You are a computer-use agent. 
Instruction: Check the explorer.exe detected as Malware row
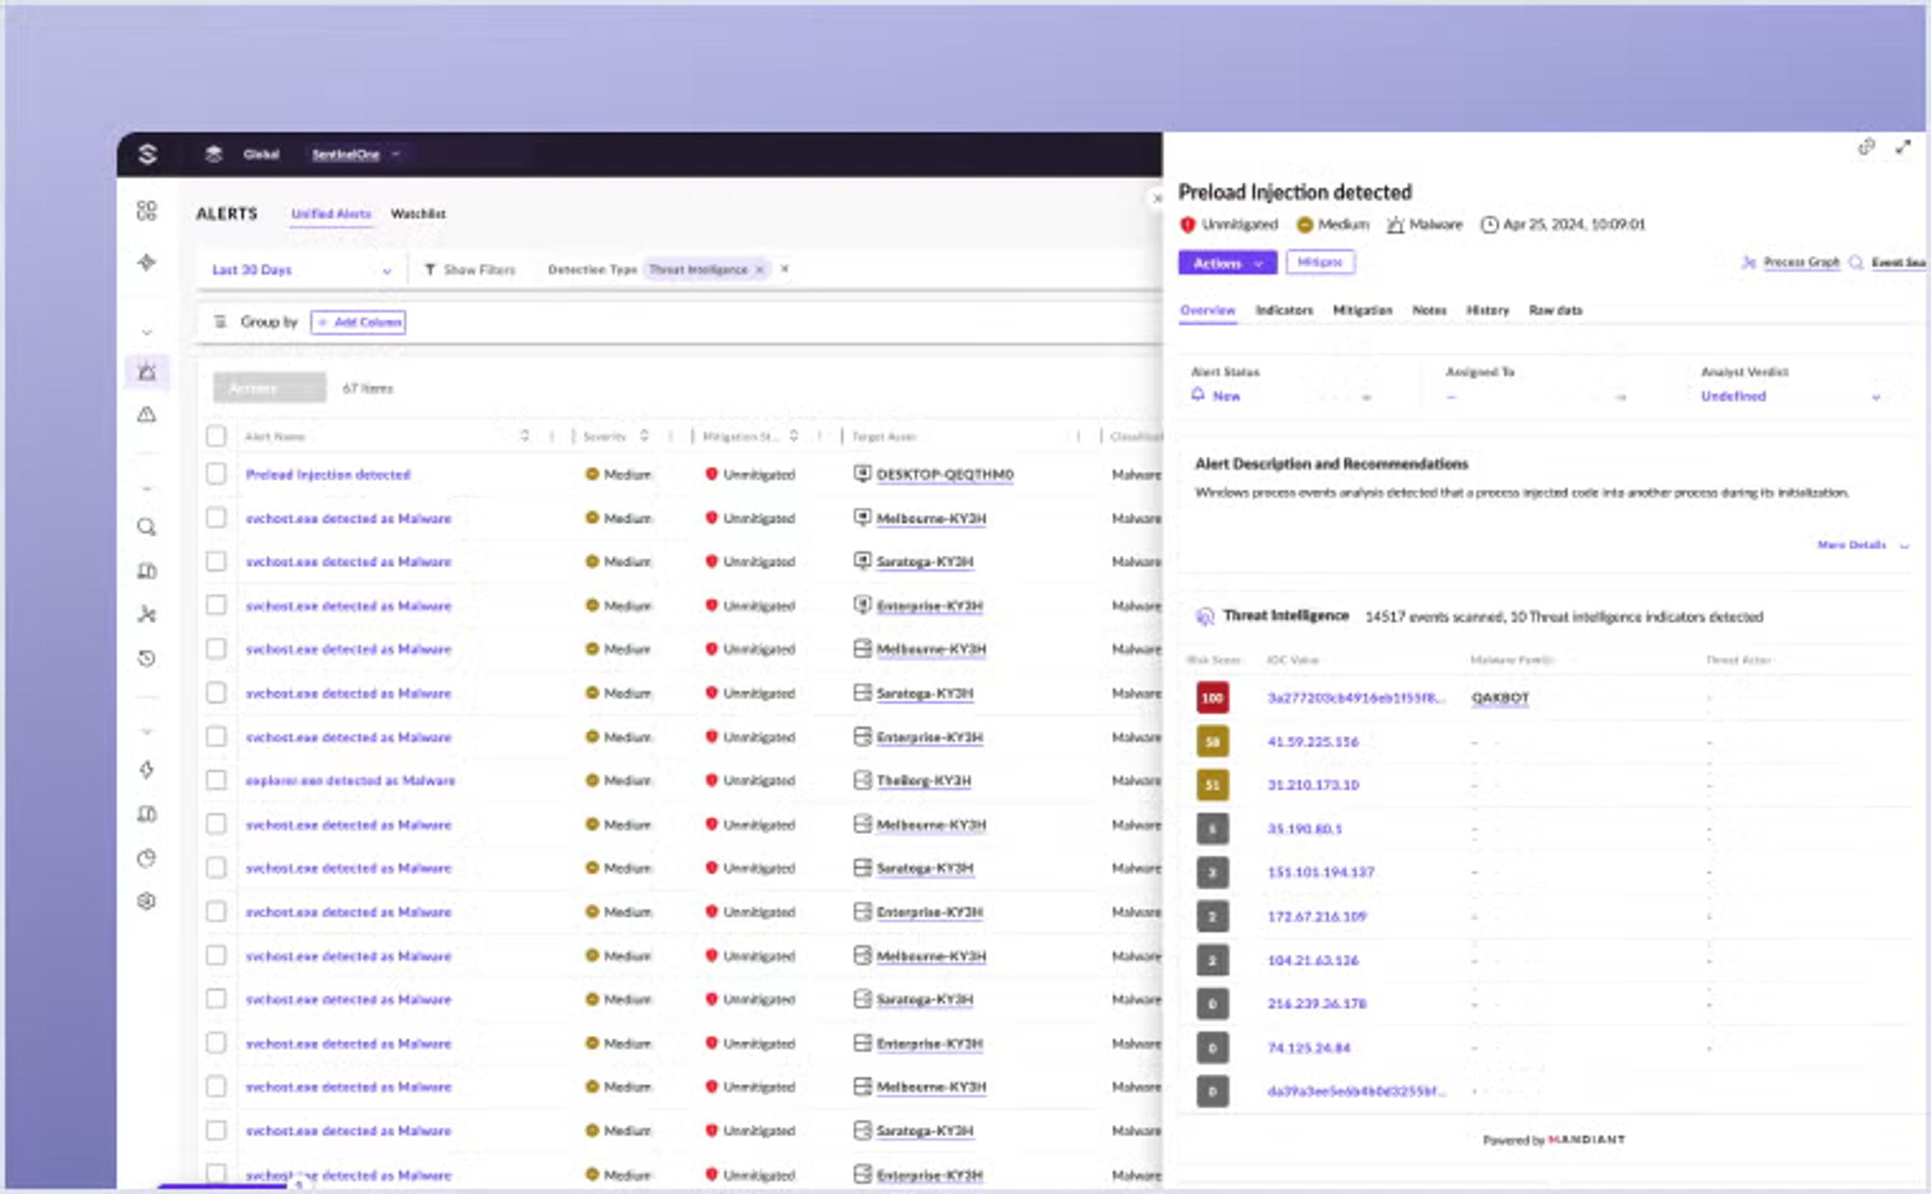click(x=216, y=780)
